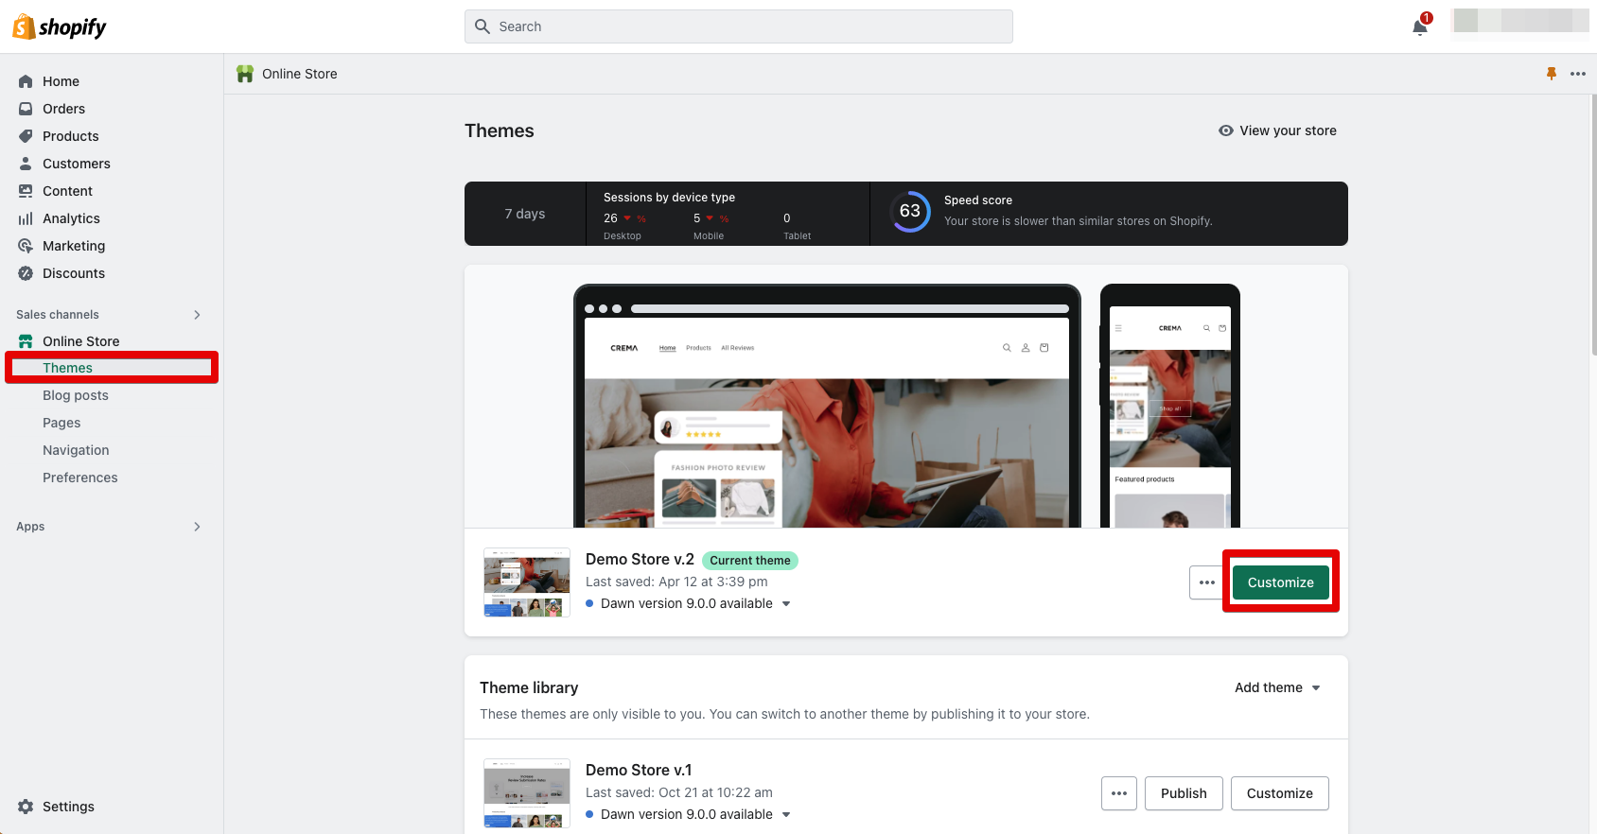This screenshot has width=1597, height=834.
Task: Open Settings gear in sidebar
Action: coord(26,807)
